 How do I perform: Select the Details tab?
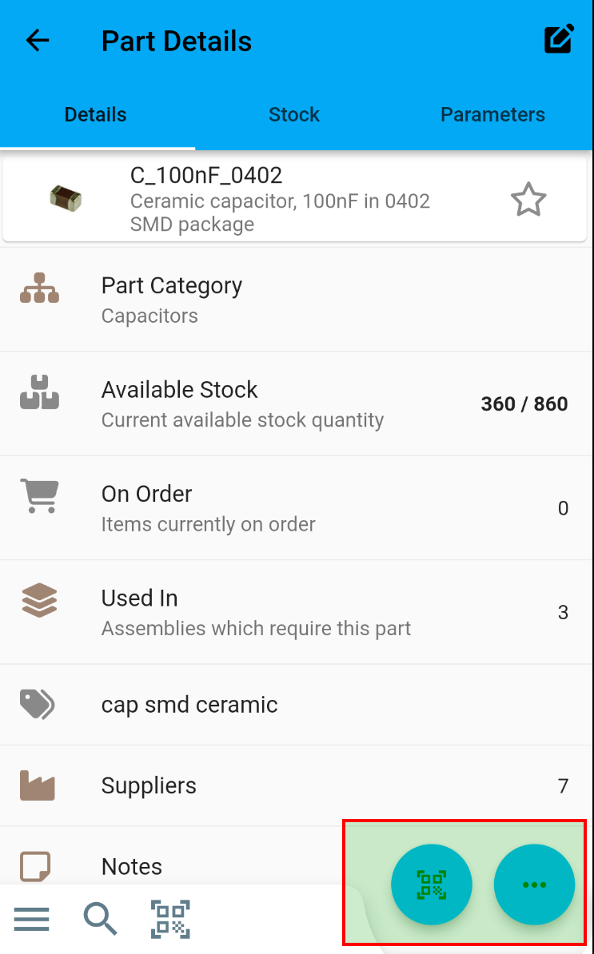click(96, 114)
